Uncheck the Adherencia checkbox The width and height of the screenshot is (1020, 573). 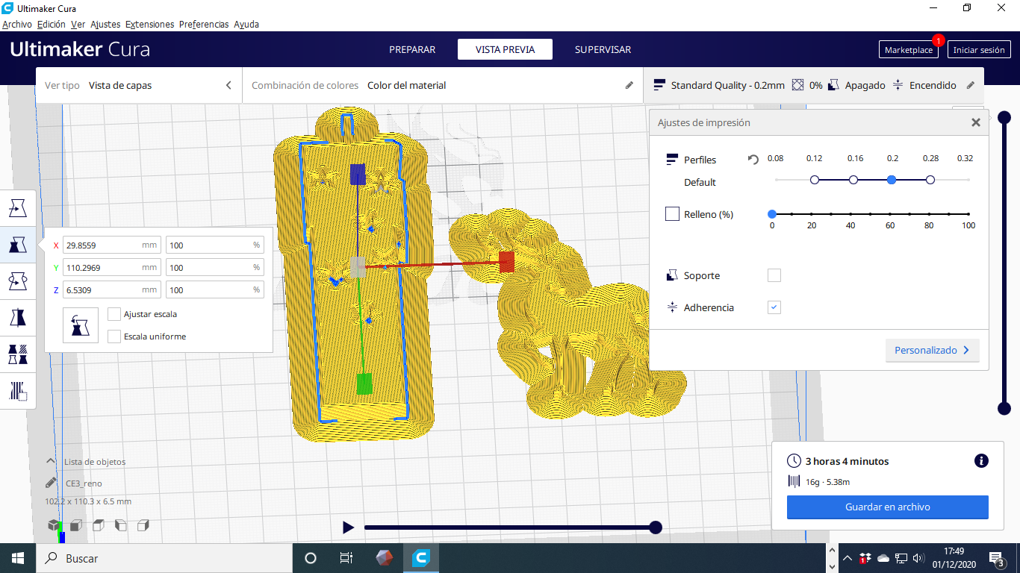point(774,307)
